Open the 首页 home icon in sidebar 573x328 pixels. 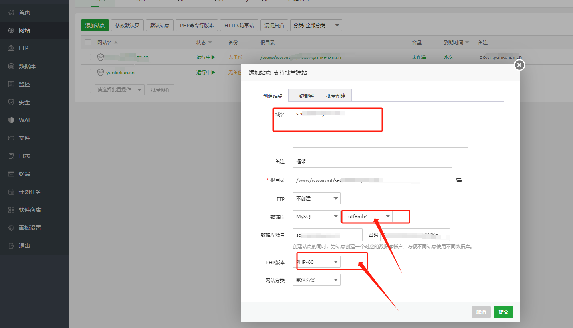point(11,12)
